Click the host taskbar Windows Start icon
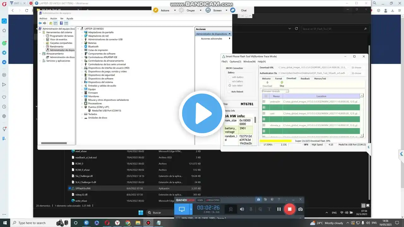Screen dimensions: 404x227 [5, 223]
